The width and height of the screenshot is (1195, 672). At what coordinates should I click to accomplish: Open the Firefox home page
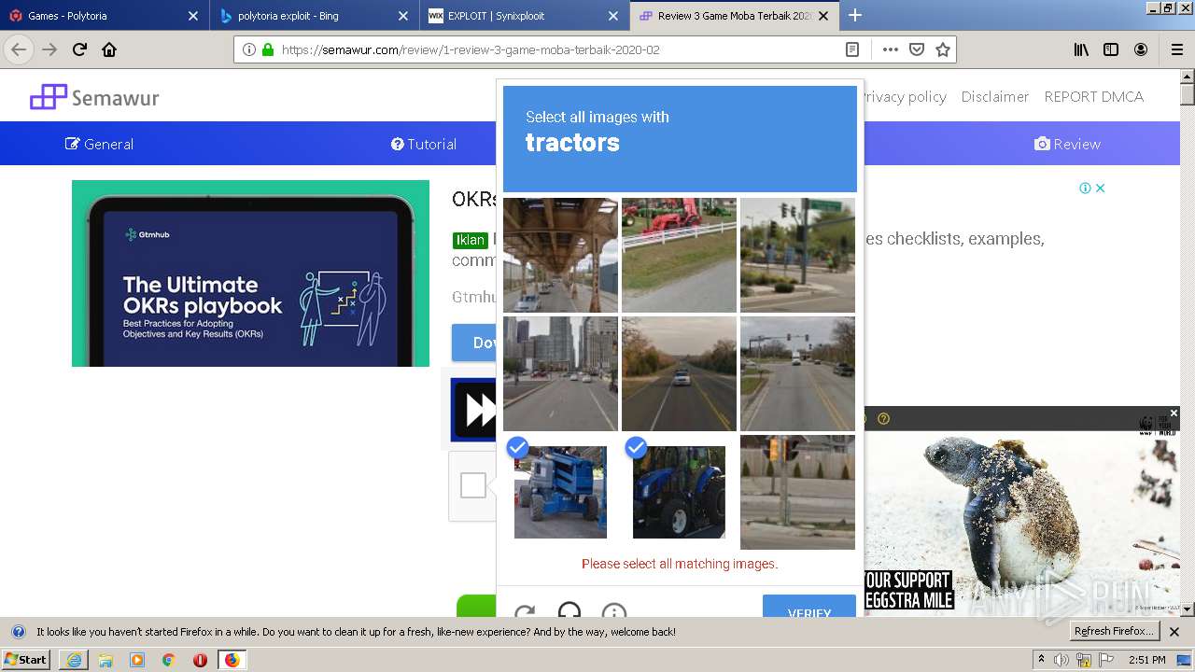(109, 49)
